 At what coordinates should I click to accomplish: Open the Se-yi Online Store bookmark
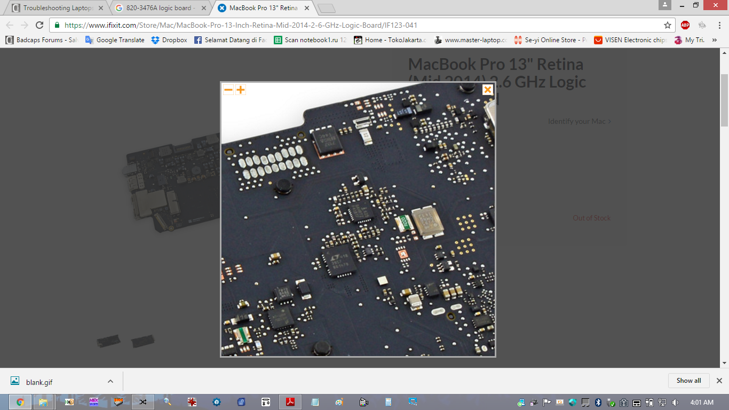[550, 40]
